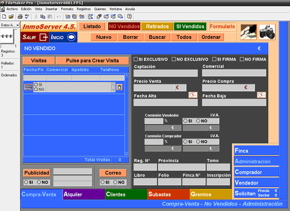290x211 pixels.
Task: Select SI for Comisión Comprador I.V.A.
Action: point(185,142)
